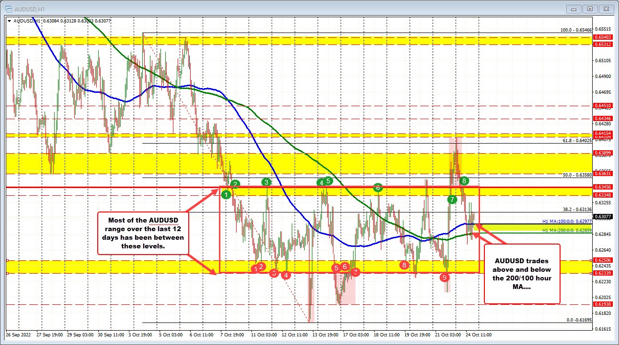This screenshot has width=619, height=345.
Task: Expand the AUDUSD,H1 quote dropdown arrow
Action: (x=9, y=21)
